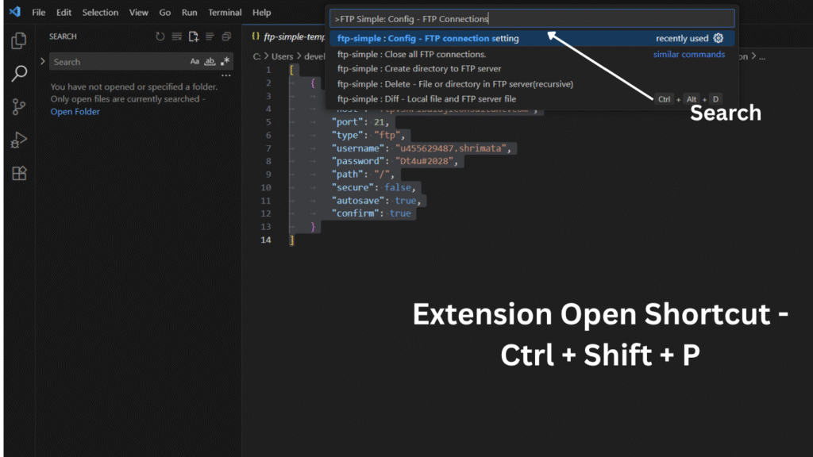Open the Extensions view
This screenshot has height=457, width=813.
coord(19,174)
